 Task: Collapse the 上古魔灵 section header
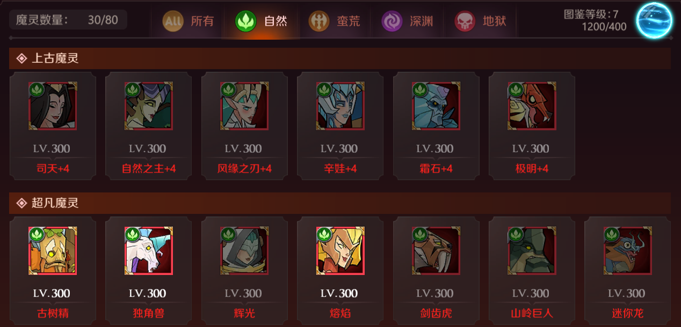click(340, 58)
